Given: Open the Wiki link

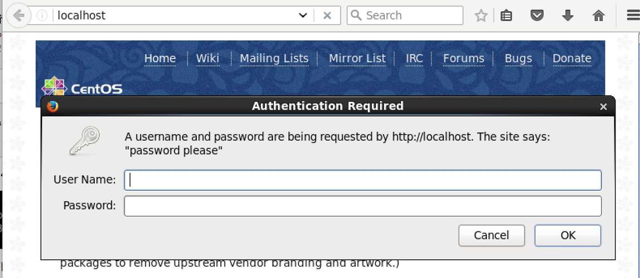Looking at the screenshot, I should point(208,58).
